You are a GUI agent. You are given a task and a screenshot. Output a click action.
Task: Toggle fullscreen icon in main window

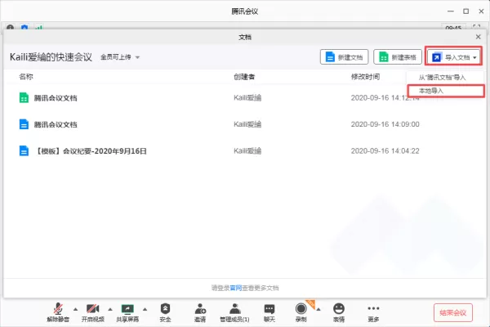click(476, 27)
